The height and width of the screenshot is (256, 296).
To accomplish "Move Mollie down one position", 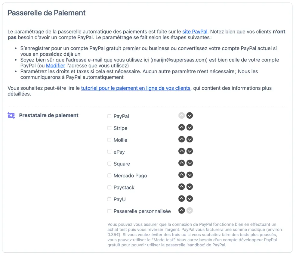I will (190, 139).
